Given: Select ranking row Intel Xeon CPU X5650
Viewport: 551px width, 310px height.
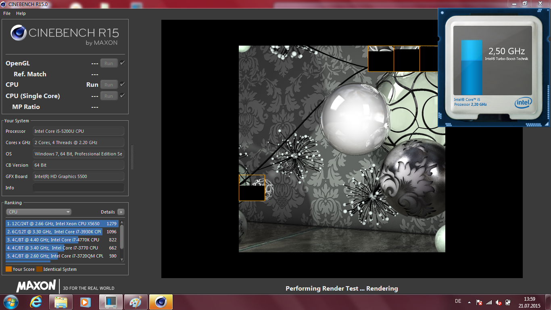Looking at the screenshot, I should pos(62,224).
